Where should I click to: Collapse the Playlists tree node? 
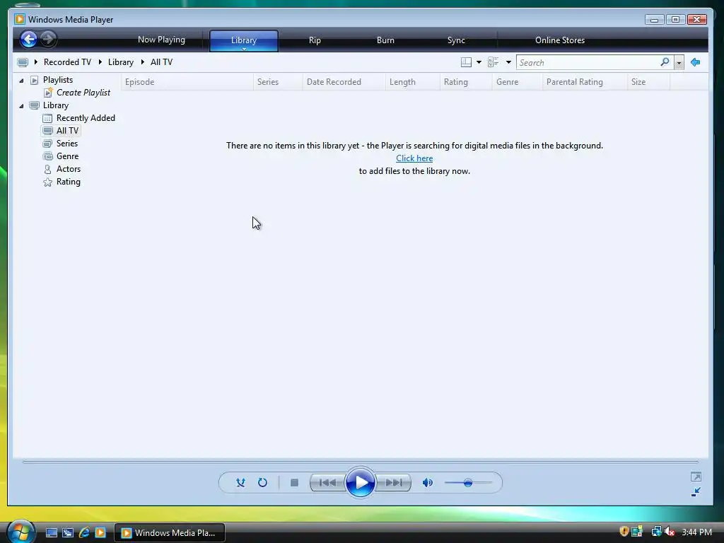coord(21,81)
